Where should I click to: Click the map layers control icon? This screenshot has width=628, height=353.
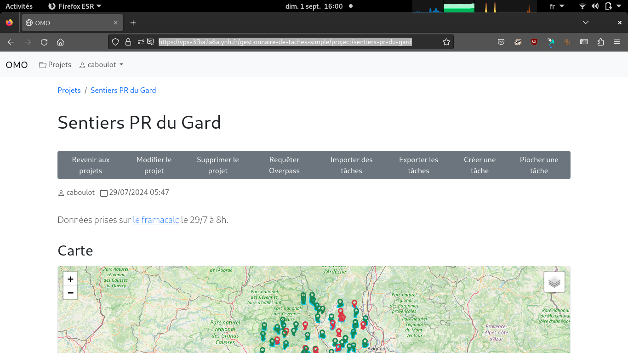[x=554, y=282]
